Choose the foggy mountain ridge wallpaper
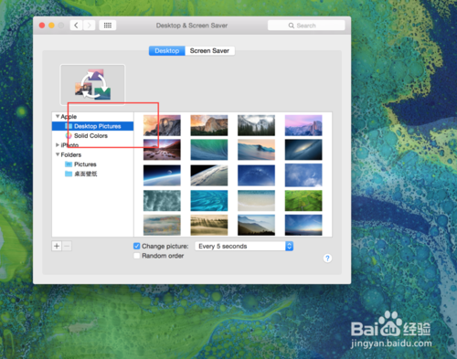457x359 pixels. pyautogui.click(x=256, y=225)
